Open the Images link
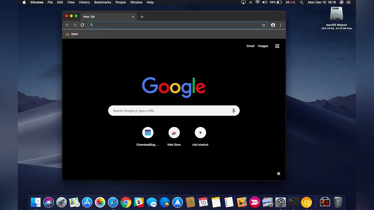The image size is (374, 210). coord(263,46)
